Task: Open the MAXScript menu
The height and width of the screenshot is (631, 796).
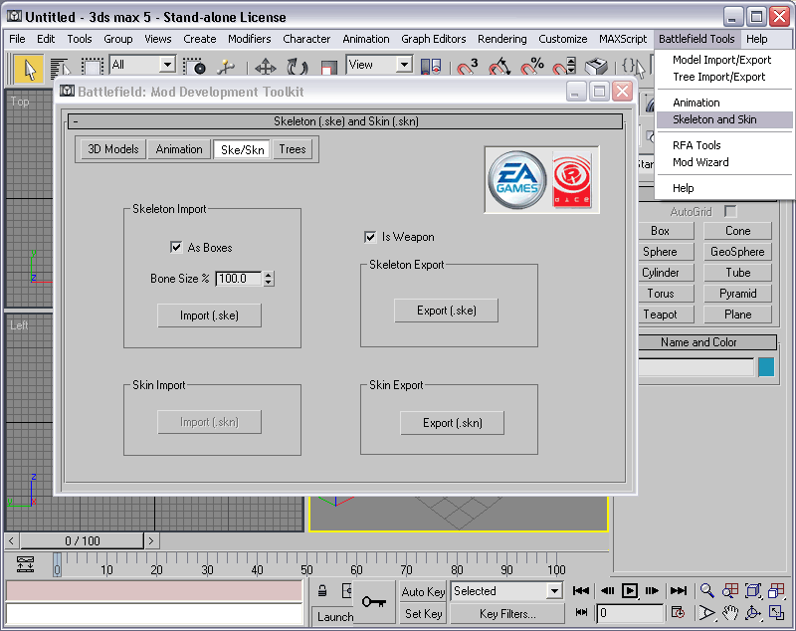Action: point(623,39)
